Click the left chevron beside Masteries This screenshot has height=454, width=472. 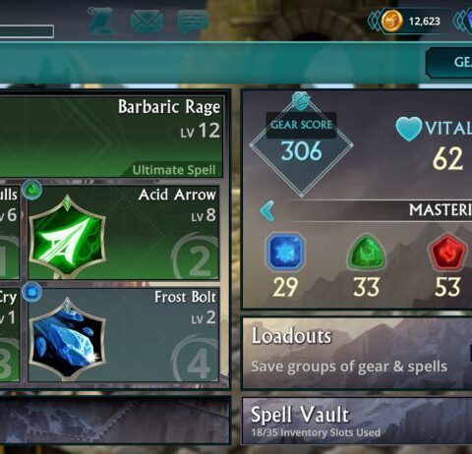(x=267, y=211)
